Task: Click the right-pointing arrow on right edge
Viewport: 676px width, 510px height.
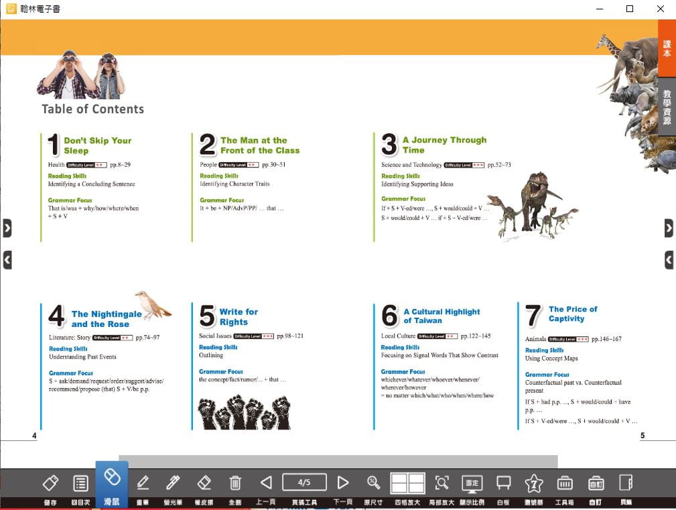Action: coord(669,228)
